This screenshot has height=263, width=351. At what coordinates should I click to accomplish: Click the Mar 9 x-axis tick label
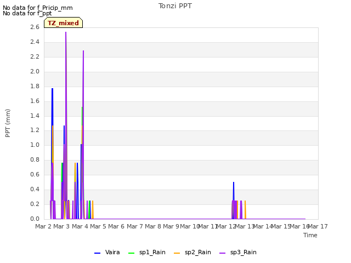(171, 226)
